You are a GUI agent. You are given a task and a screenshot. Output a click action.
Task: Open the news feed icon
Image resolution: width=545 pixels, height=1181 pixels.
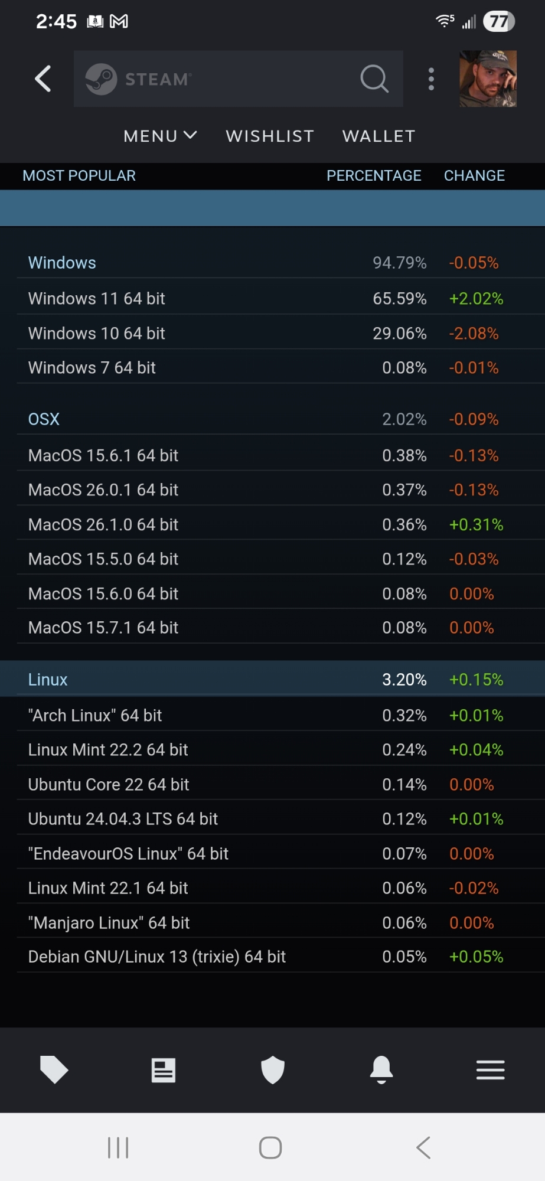[163, 1069]
